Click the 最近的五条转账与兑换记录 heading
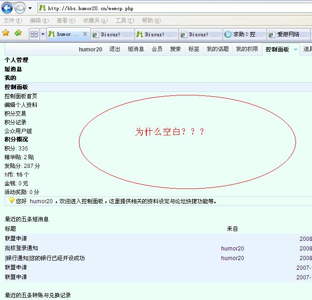This screenshot has width=312, height=300. [x=38, y=295]
